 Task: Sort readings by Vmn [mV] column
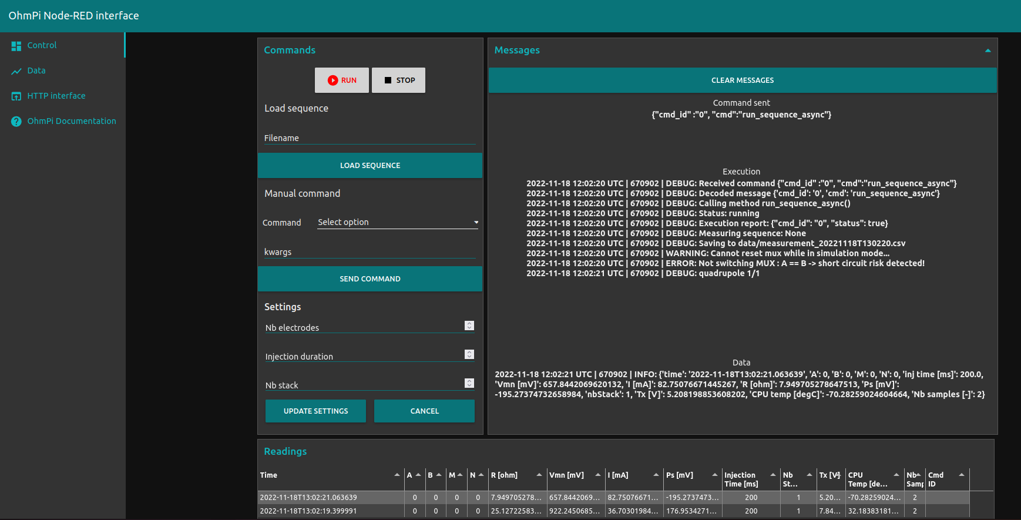pos(566,475)
